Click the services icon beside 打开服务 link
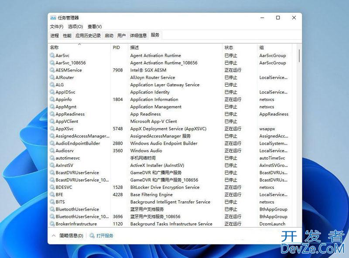Image resolution: width=349 pixels, height=258 pixels. click(x=92, y=235)
